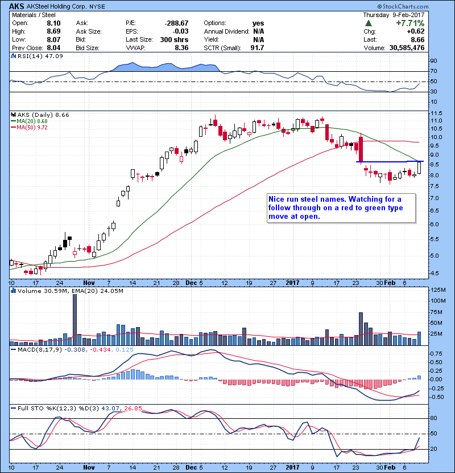Viewport: 455px width, 473px height.
Task: Click the volume bars icon beside Volume
Action: 13,291
